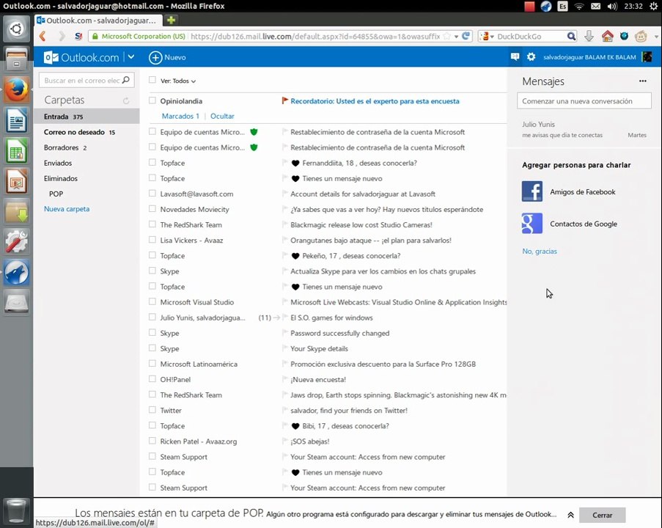
Task: Open the mail indicator in system tray
Action: click(x=596, y=7)
